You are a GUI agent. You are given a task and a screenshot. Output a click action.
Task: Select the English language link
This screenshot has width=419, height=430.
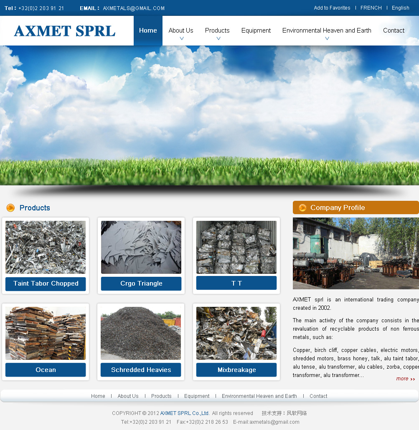(x=400, y=8)
